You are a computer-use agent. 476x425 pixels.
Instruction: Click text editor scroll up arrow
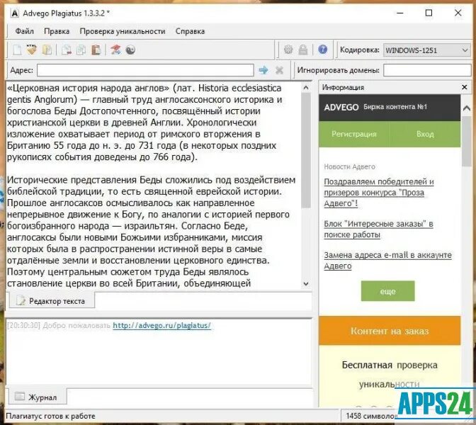tap(306, 88)
